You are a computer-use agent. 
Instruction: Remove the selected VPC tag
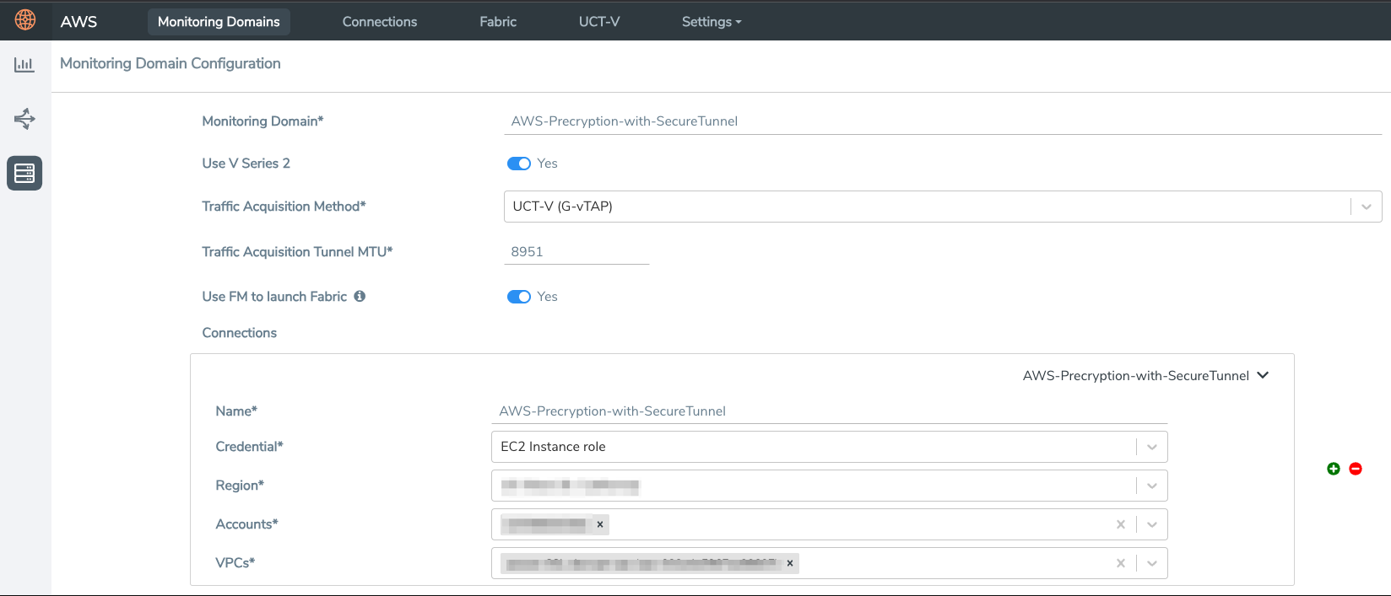pyautogui.click(x=790, y=563)
